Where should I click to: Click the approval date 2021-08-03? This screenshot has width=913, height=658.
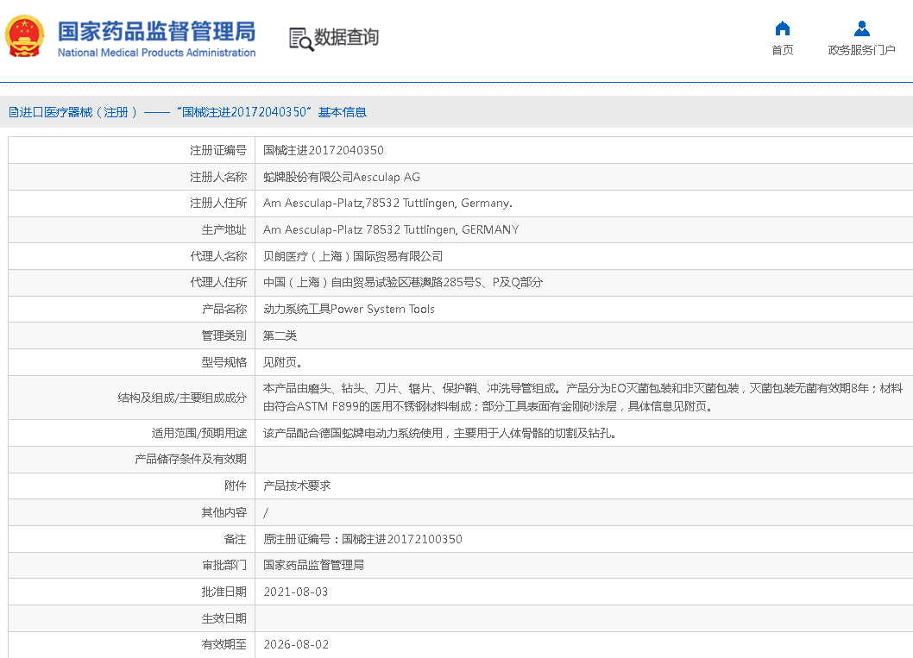click(295, 592)
